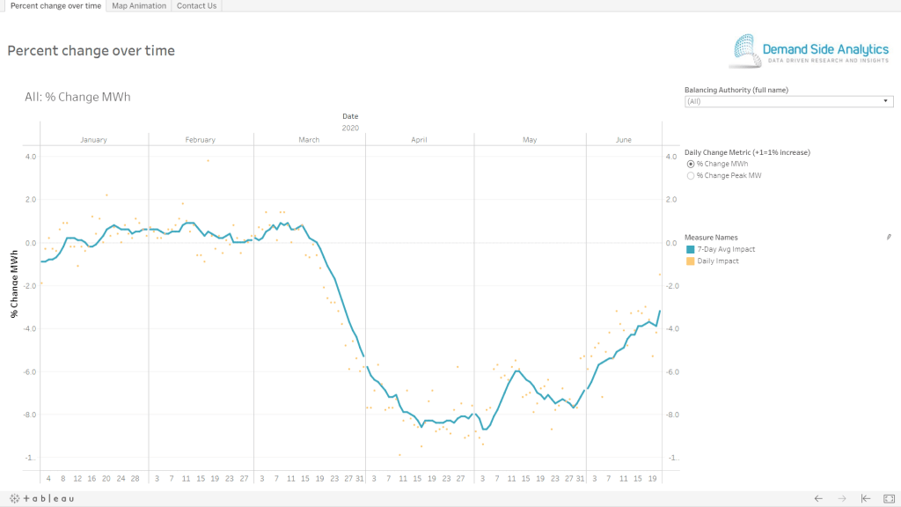
Task: Click the May month header
Action: [x=530, y=140]
